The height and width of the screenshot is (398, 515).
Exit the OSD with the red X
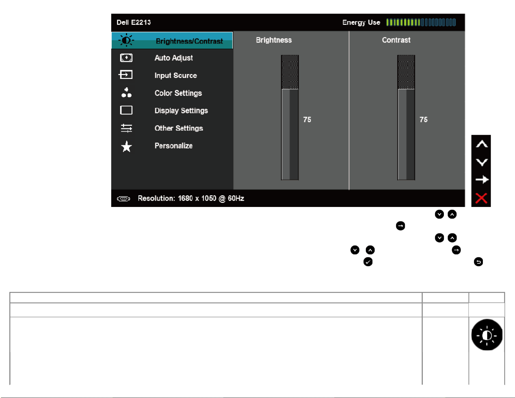[481, 198]
